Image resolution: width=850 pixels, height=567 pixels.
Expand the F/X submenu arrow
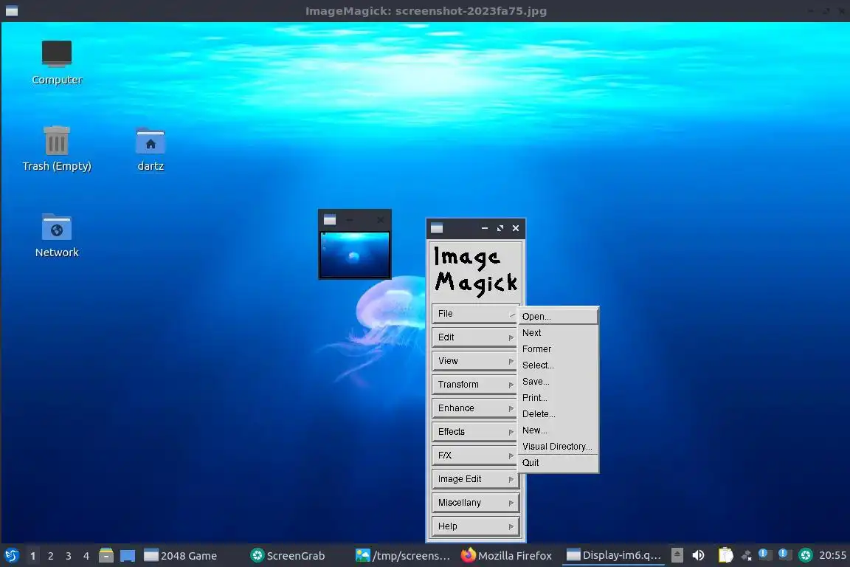(x=511, y=456)
